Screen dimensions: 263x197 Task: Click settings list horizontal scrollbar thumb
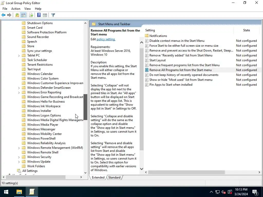coord(186,172)
